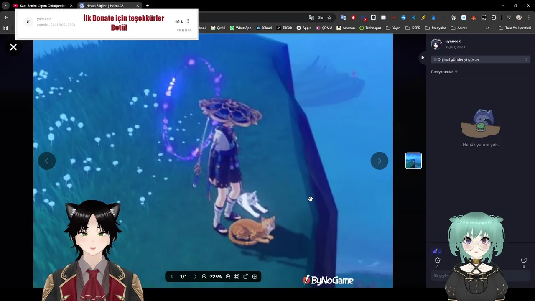Bookmark this page with the star icon
This screenshot has height=301, width=535.
point(329,18)
